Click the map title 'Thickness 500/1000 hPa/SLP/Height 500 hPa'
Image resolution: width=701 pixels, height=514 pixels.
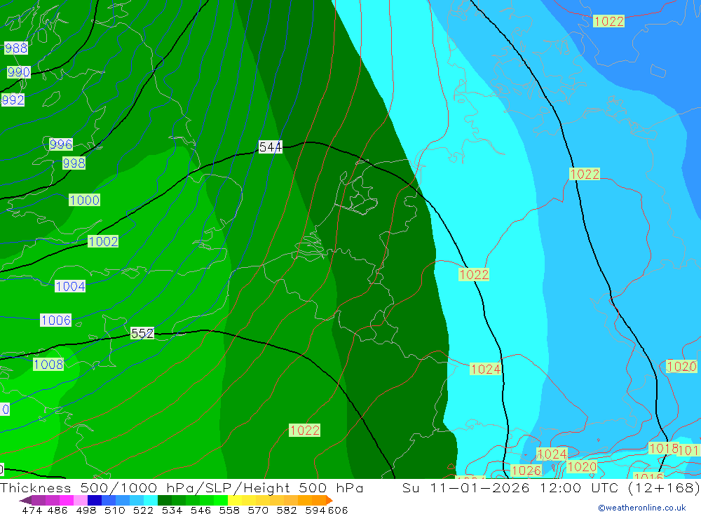[x=182, y=487]
